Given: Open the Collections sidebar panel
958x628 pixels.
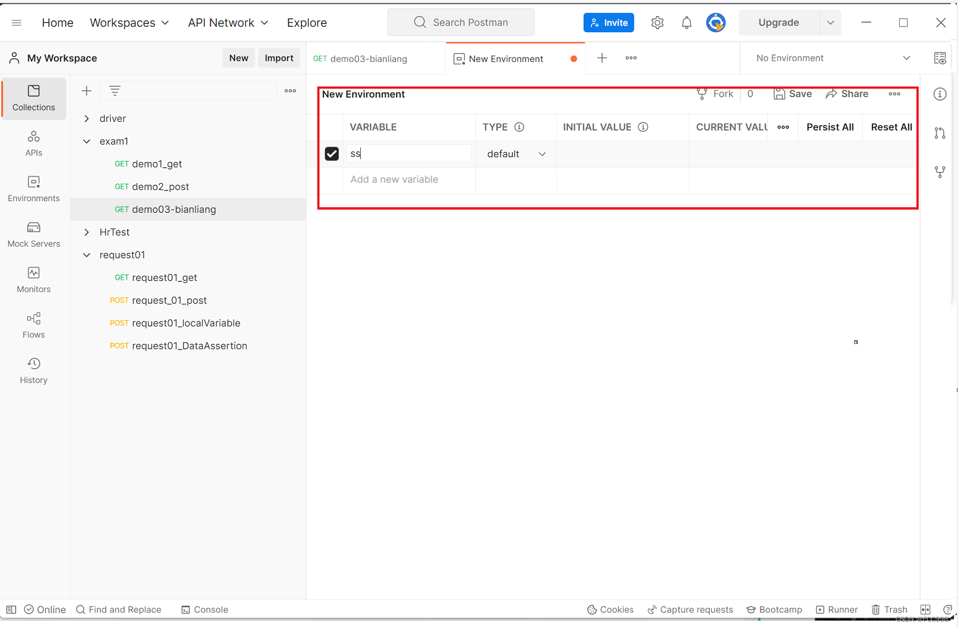Looking at the screenshot, I should coord(33,98).
